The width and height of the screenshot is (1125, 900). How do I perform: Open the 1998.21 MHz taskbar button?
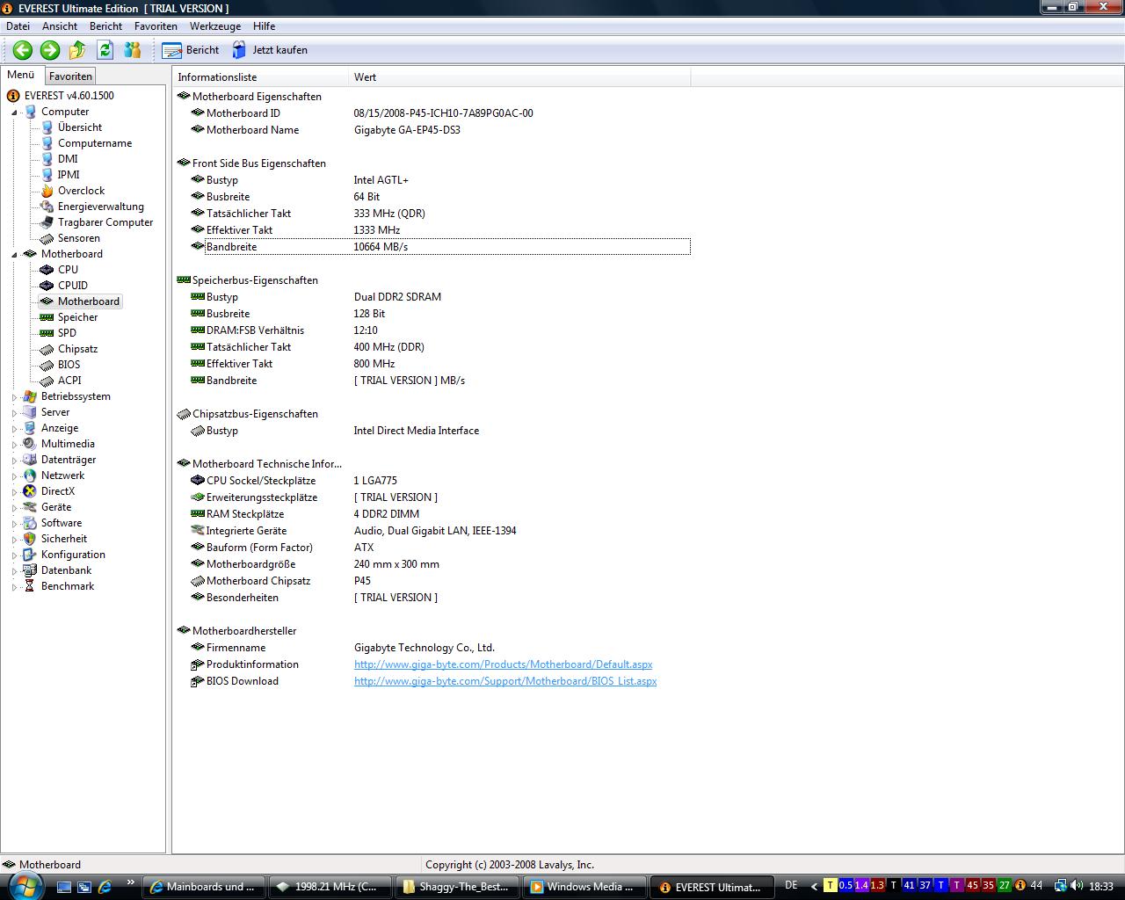click(330, 887)
